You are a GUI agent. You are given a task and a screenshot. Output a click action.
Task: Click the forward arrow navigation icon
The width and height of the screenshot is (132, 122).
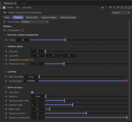coord(107,8)
